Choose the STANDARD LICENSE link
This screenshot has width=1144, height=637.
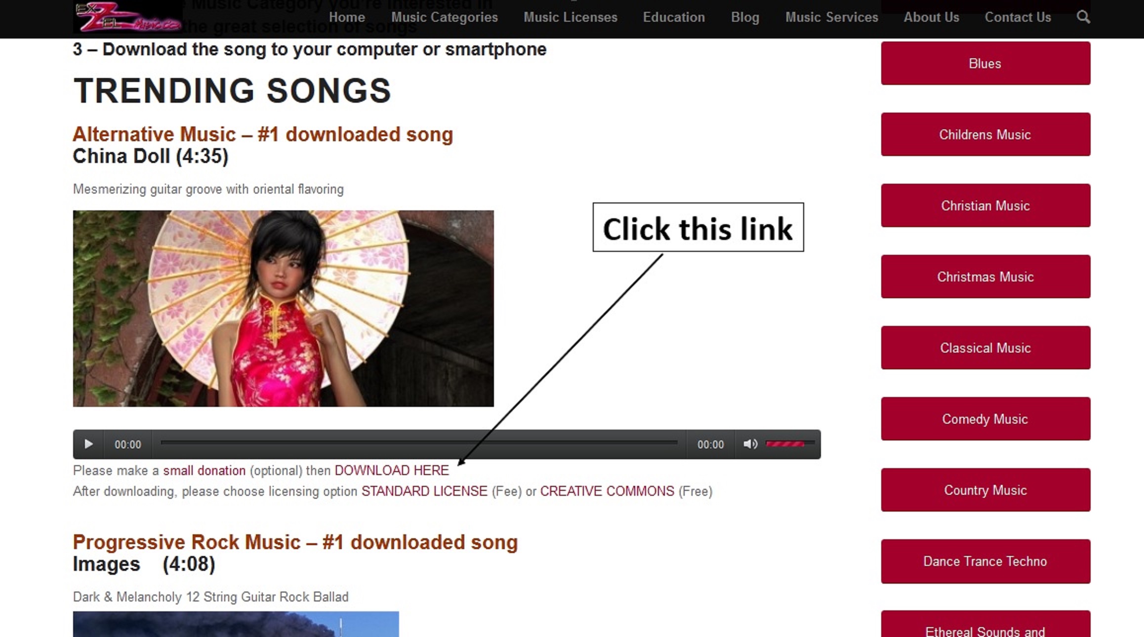click(424, 491)
